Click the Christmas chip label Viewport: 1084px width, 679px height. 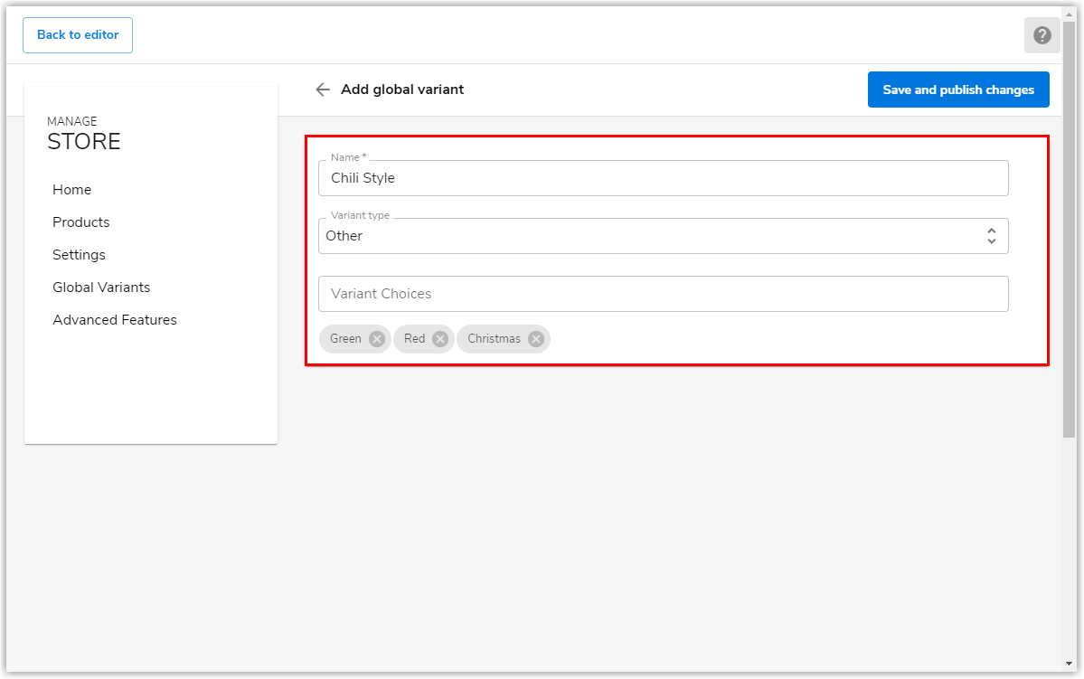click(494, 339)
